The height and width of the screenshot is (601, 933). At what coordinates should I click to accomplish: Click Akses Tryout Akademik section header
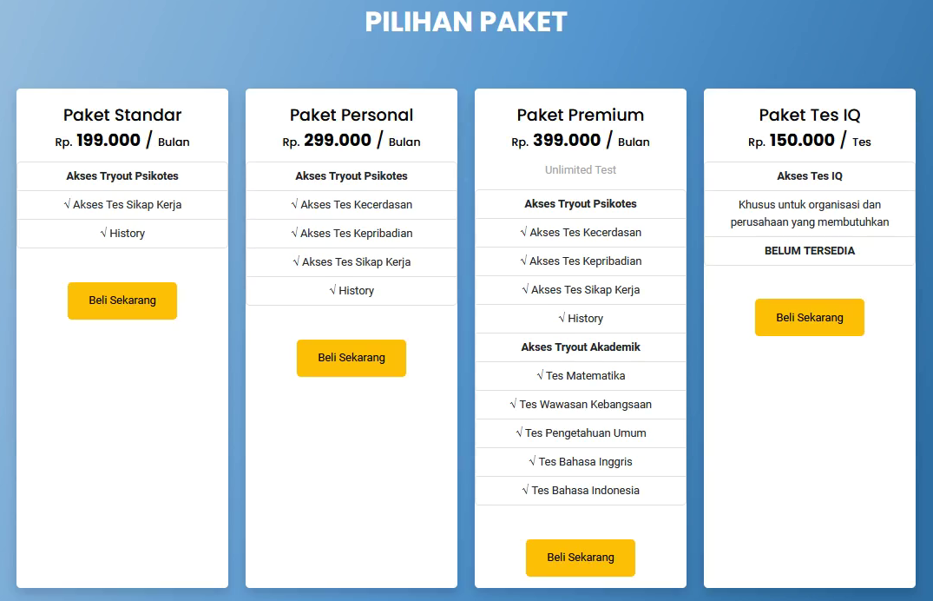click(581, 347)
